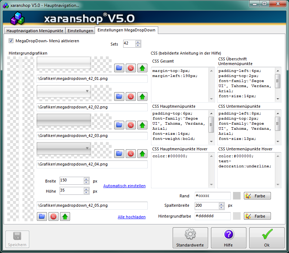The width and height of the screenshot is (289, 253).
Task: Click Alle hochladen link
Action: pyautogui.click(x=131, y=217)
